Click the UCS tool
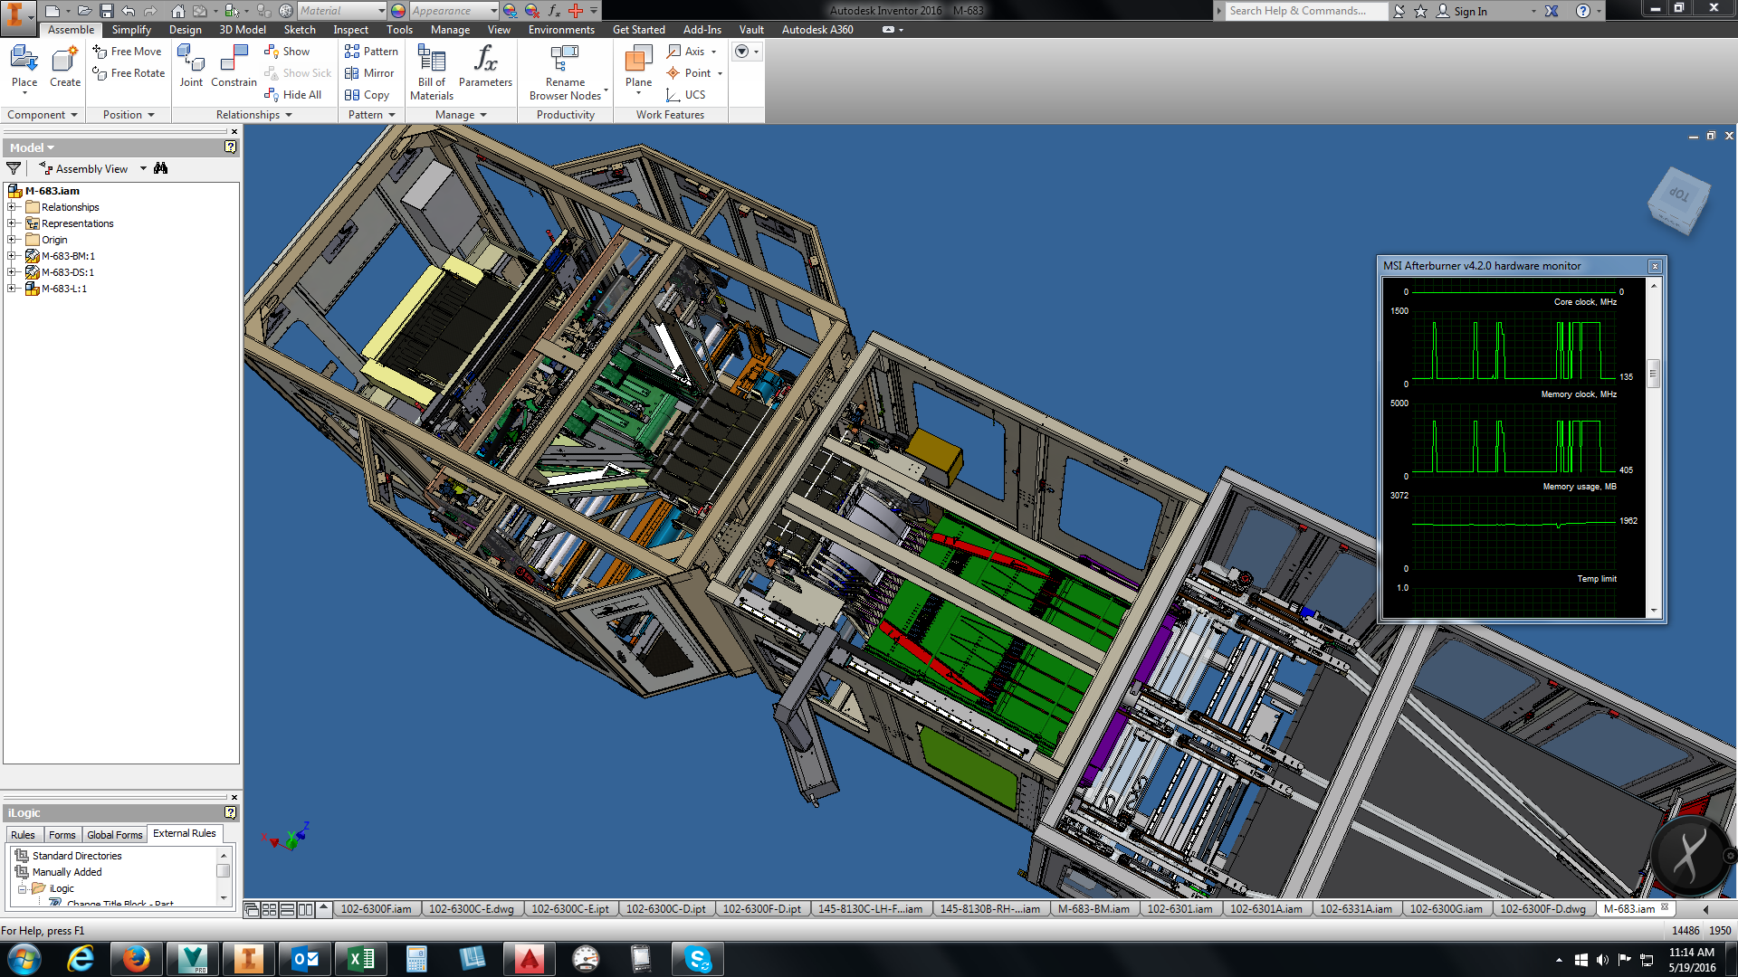1738x977 pixels. 685,95
